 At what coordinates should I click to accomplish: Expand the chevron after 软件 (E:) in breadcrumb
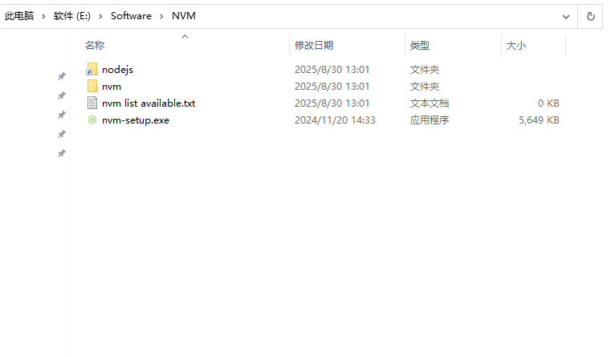pyautogui.click(x=101, y=16)
